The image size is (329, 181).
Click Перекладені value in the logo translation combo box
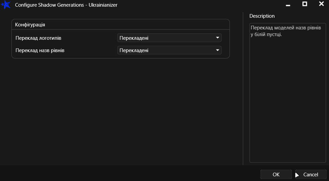pyautogui.click(x=134, y=38)
